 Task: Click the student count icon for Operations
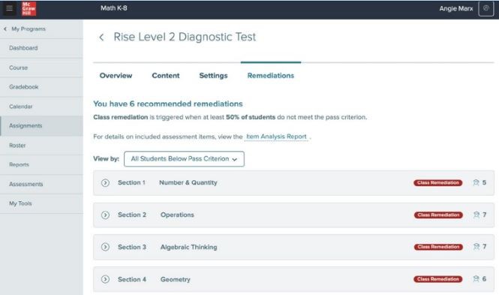(476, 215)
